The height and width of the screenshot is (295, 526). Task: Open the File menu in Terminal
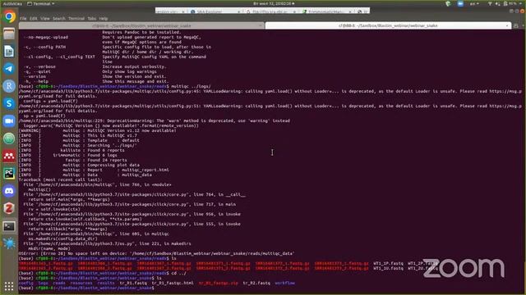(23, 18)
